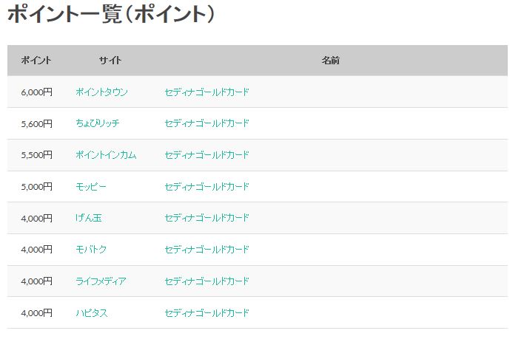Screen dimensions: 524x339
Task: Open the ライフメディア site link
Action: [101, 281]
